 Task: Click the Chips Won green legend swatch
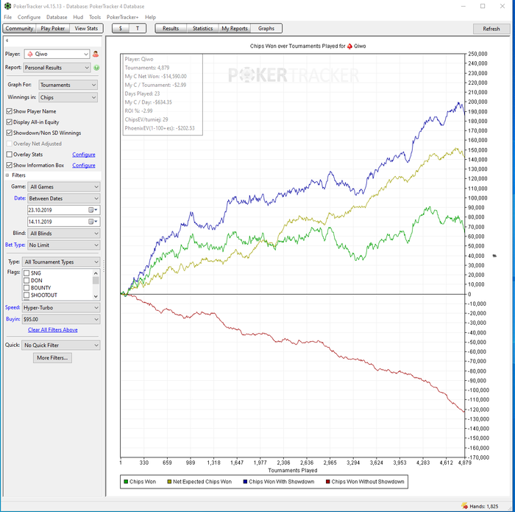pyautogui.click(x=126, y=482)
